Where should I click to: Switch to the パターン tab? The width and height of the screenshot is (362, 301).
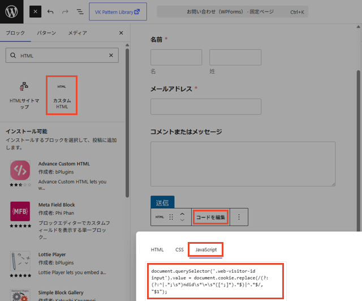pos(46,33)
